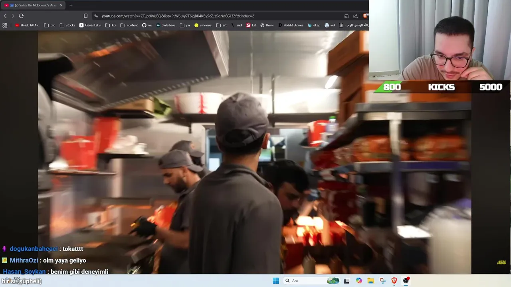Open Task View from the taskbar
511x287 pixels.
[347, 281]
